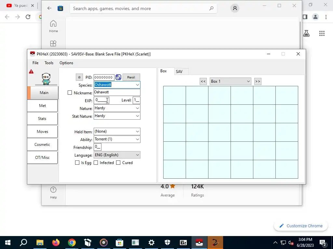The width and height of the screenshot is (333, 249).
Task: Open Chrome three-dot menu
Action: point(326,17)
